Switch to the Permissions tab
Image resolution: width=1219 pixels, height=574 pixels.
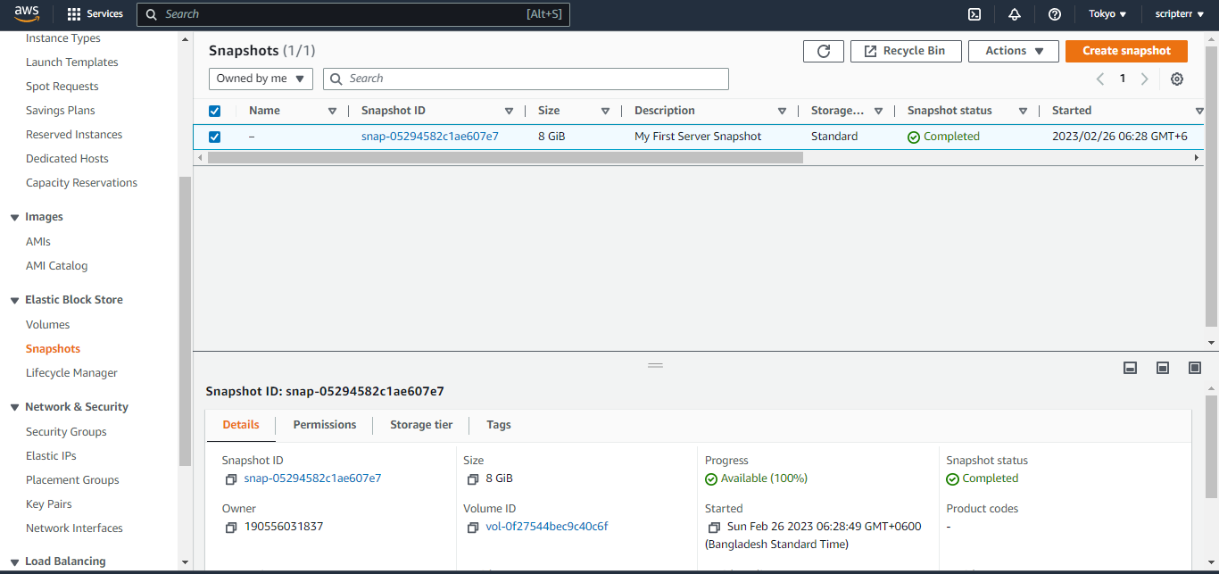pos(325,425)
